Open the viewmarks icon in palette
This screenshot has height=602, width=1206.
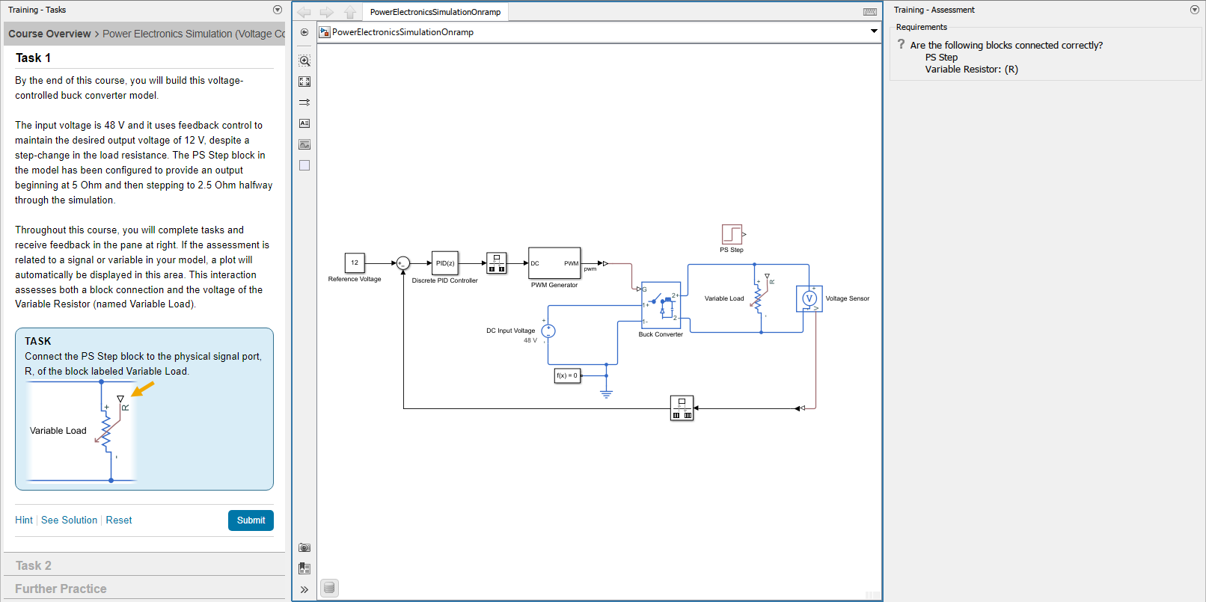coord(304,568)
